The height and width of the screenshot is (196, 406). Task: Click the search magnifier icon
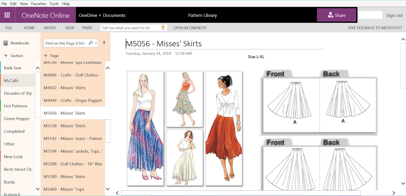(91, 43)
